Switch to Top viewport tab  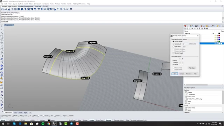(15, 113)
